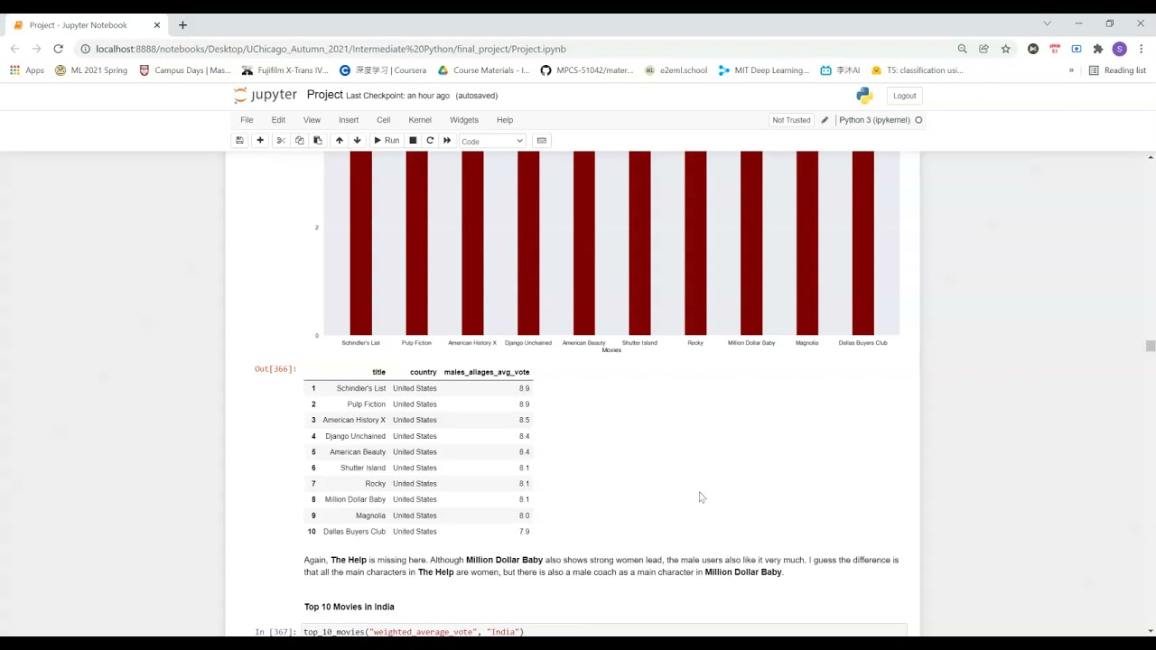Click the Schindler's List bar in chart

click(360, 244)
